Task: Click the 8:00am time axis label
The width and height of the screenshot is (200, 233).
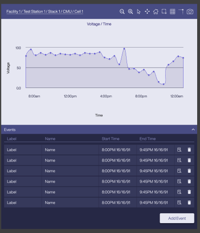Action: pyautogui.click(x=34, y=96)
